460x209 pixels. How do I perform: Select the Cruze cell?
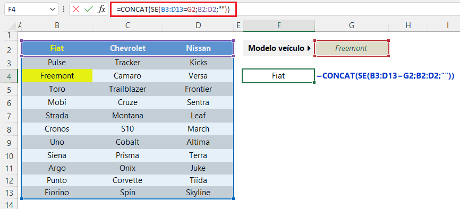click(127, 102)
